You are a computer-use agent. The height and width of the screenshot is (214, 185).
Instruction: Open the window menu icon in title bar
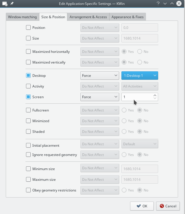[5, 4]
